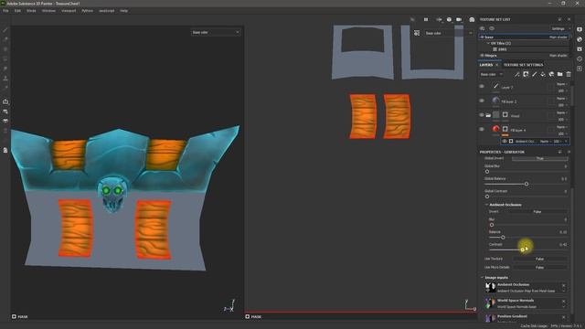
Task: Open the File menu
Action: click(5, 11)
